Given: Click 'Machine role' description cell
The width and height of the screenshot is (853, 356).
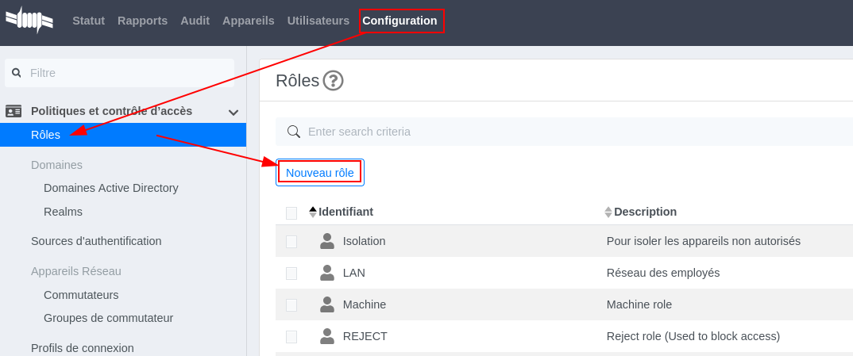Looking at the screenshot, I should (x=639, y=304).
